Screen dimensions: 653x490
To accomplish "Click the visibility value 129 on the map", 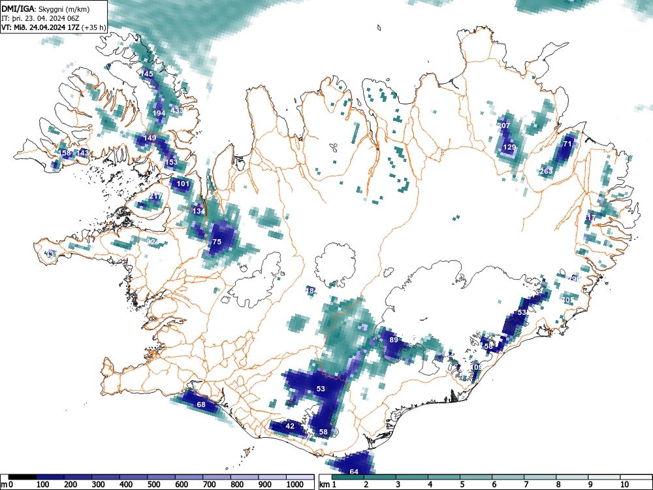I will point(509,147).
